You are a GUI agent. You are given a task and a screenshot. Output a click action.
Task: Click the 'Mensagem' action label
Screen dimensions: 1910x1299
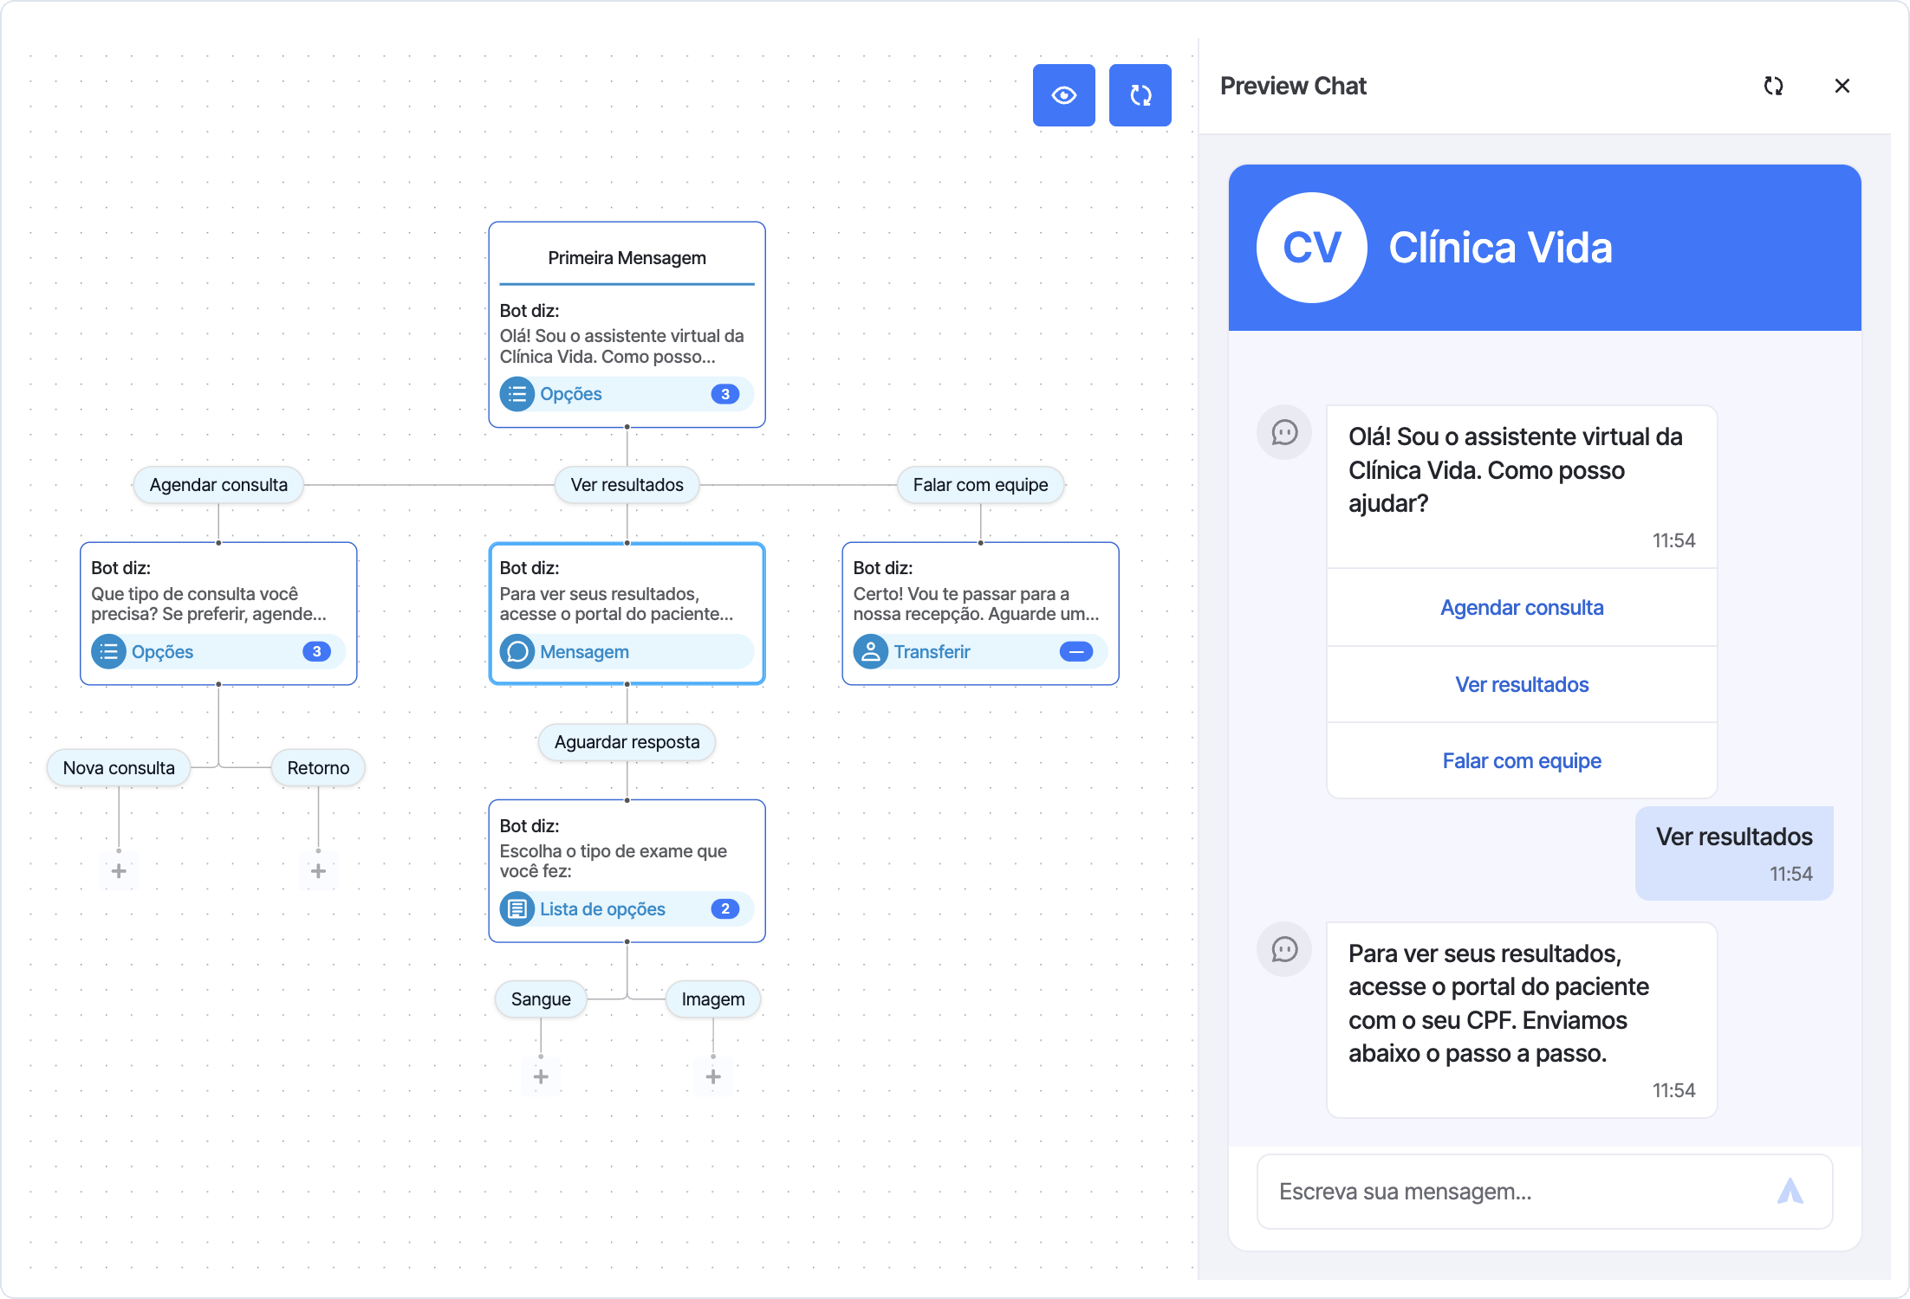pyautogui.click(x=584, y=652)
